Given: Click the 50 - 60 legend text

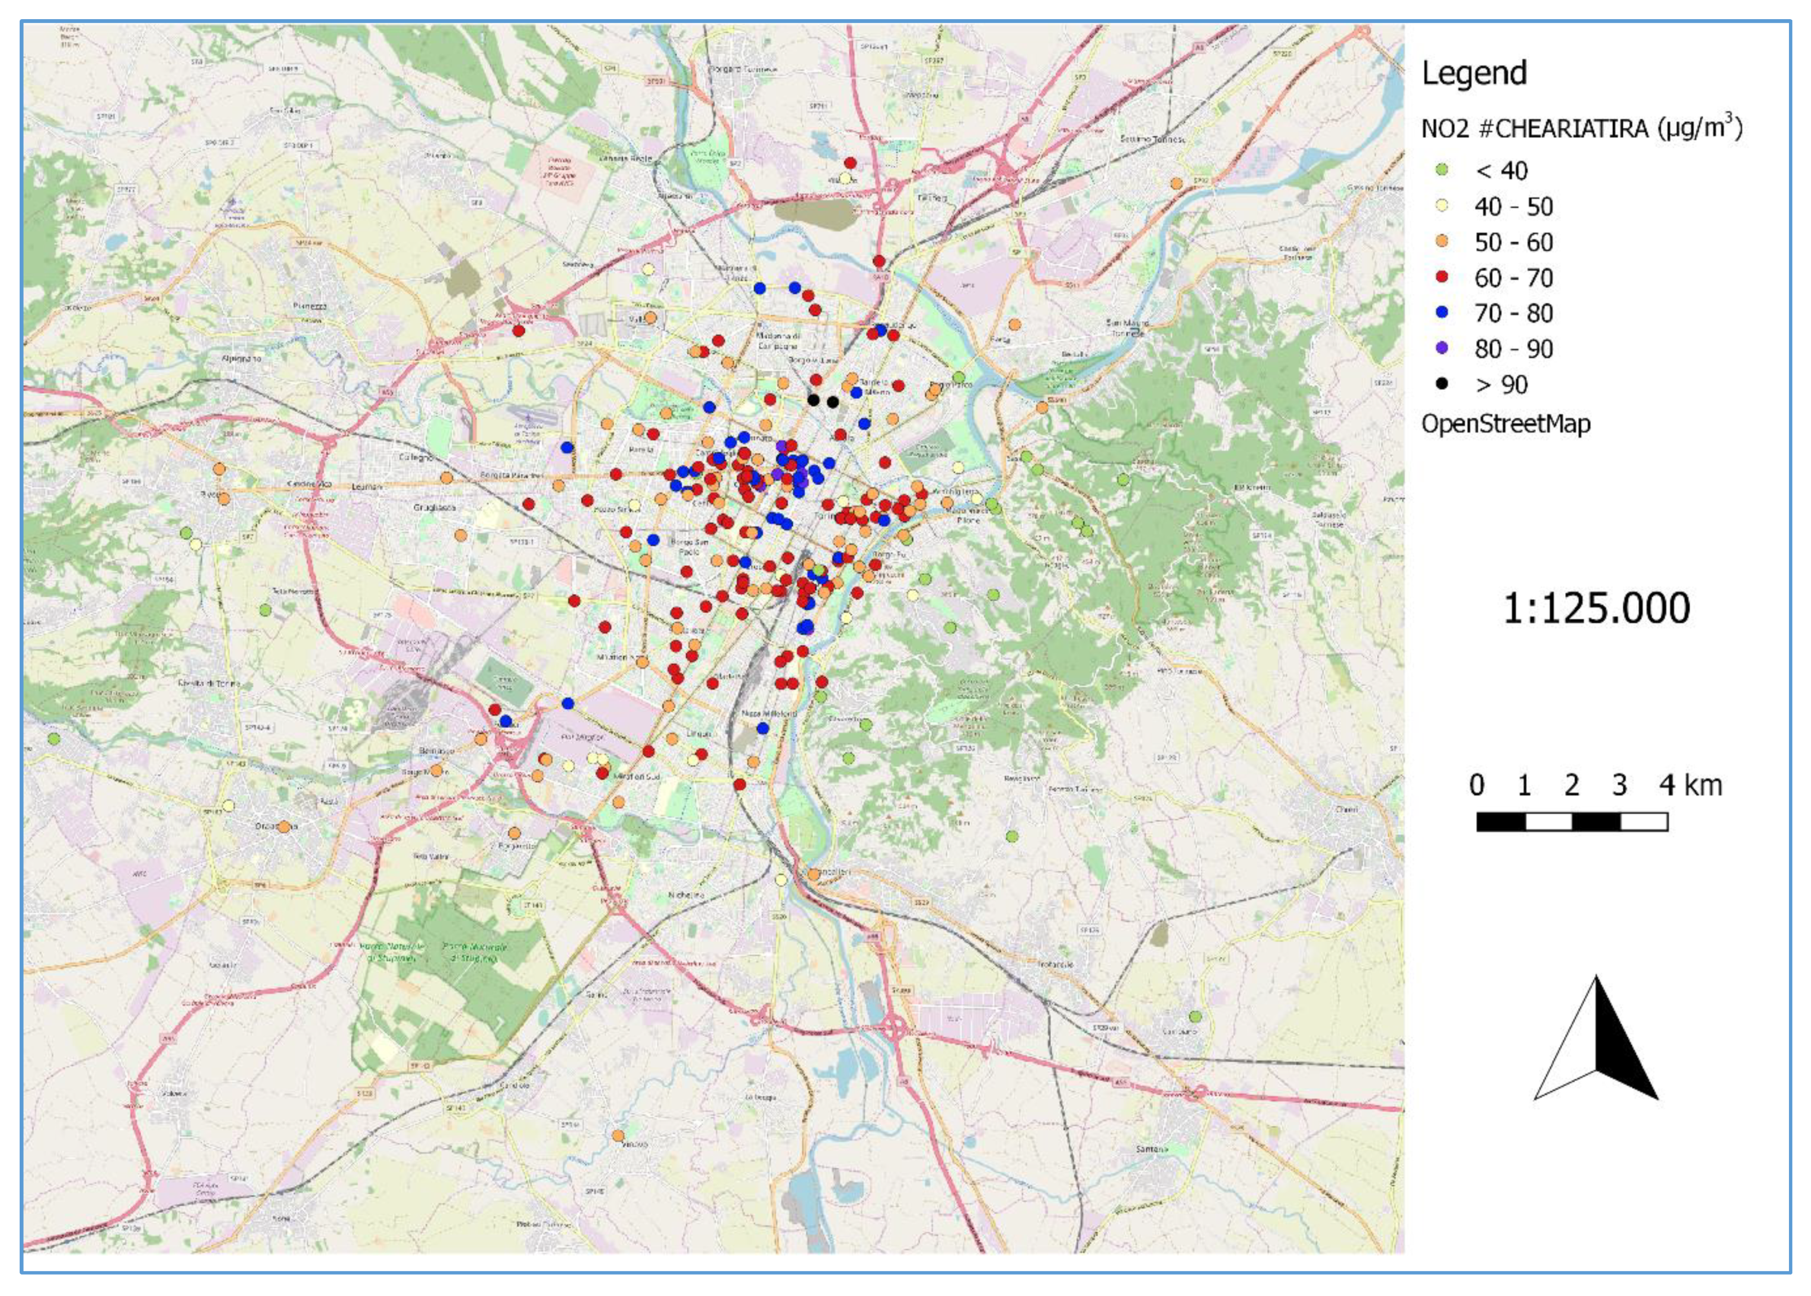Looking at the screenshot, I should coord(1513,242).
